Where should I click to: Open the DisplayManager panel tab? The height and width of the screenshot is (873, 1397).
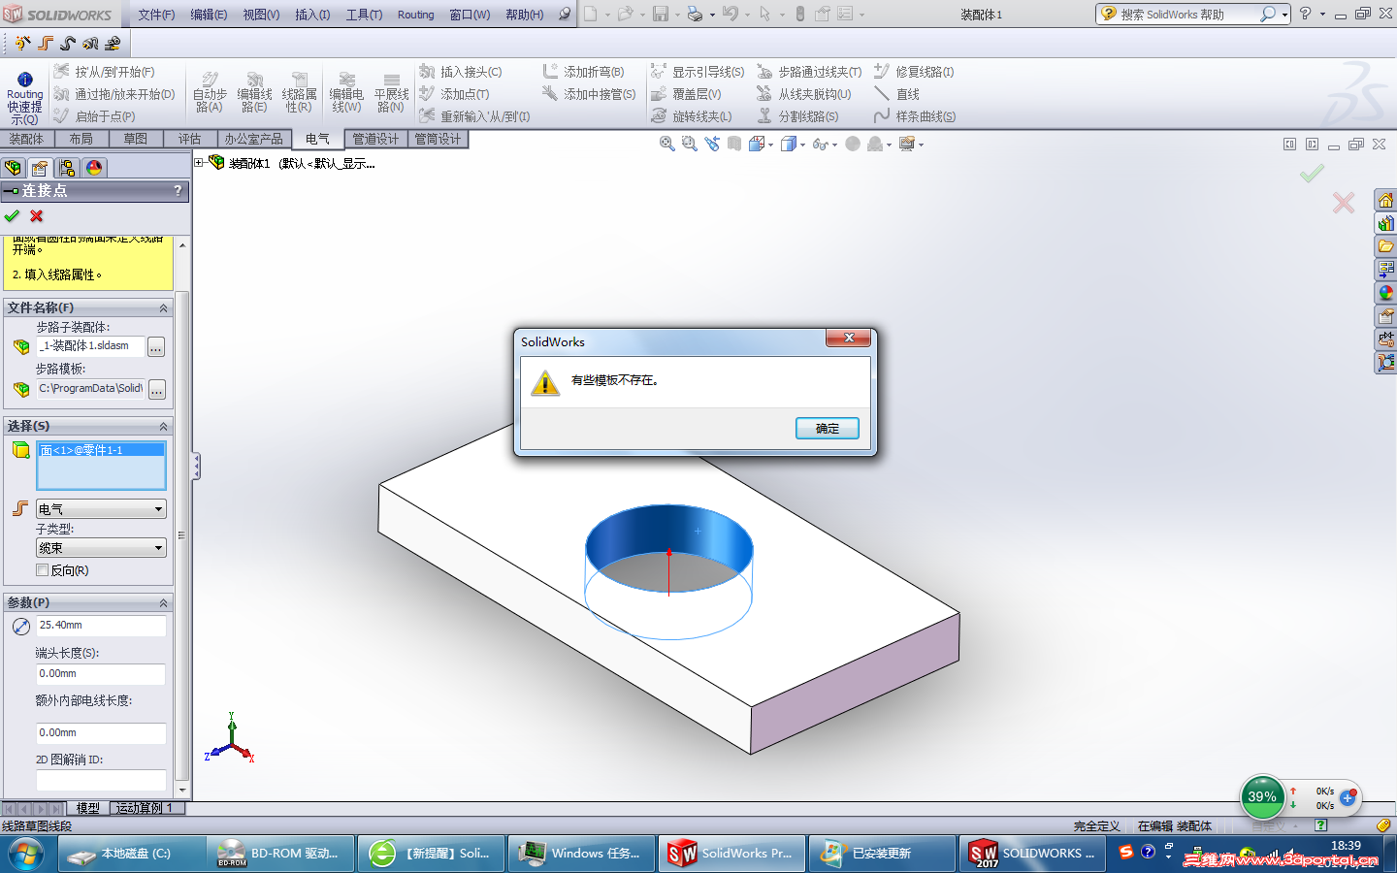pyautogui.click(x=94, y=168)
